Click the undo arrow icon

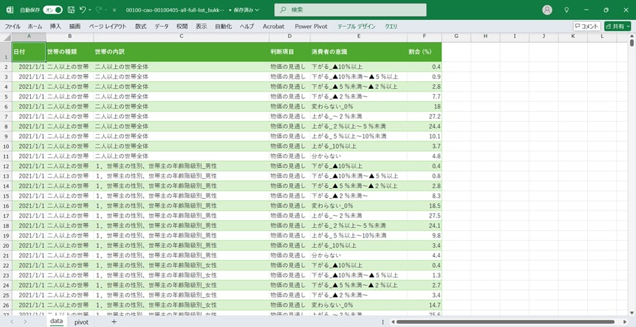click(x=83, y=10)
